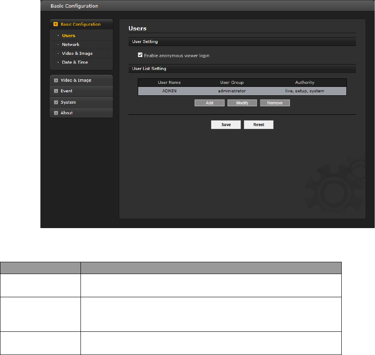
Task: Expand the System section arrow
Action: click(x=56, y=102)
